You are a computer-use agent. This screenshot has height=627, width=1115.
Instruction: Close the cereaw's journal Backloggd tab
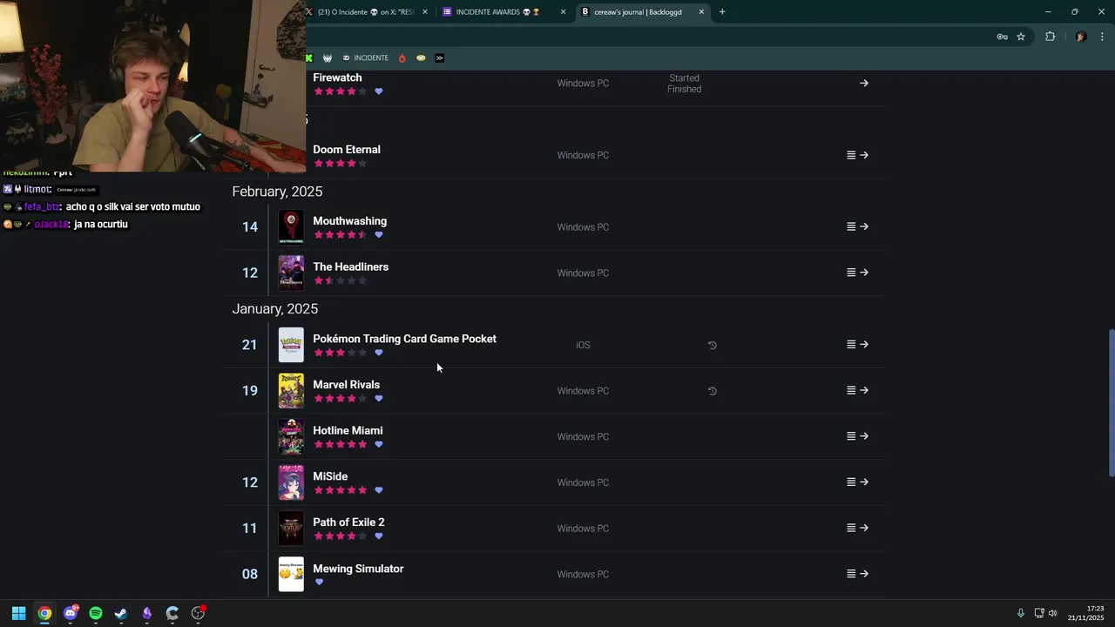pos(701,12)
